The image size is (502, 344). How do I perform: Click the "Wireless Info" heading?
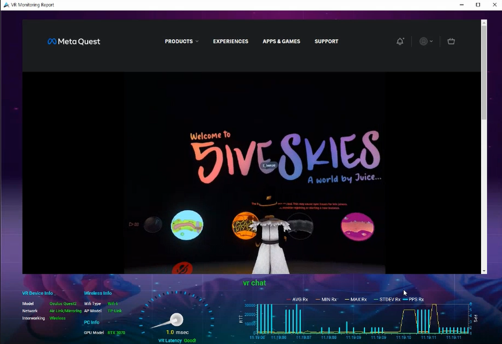(98, 293)
